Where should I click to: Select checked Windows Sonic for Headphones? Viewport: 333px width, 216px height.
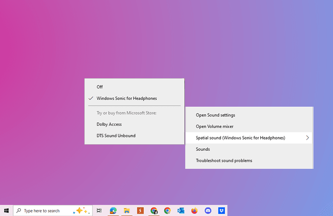tap(135, 98)
